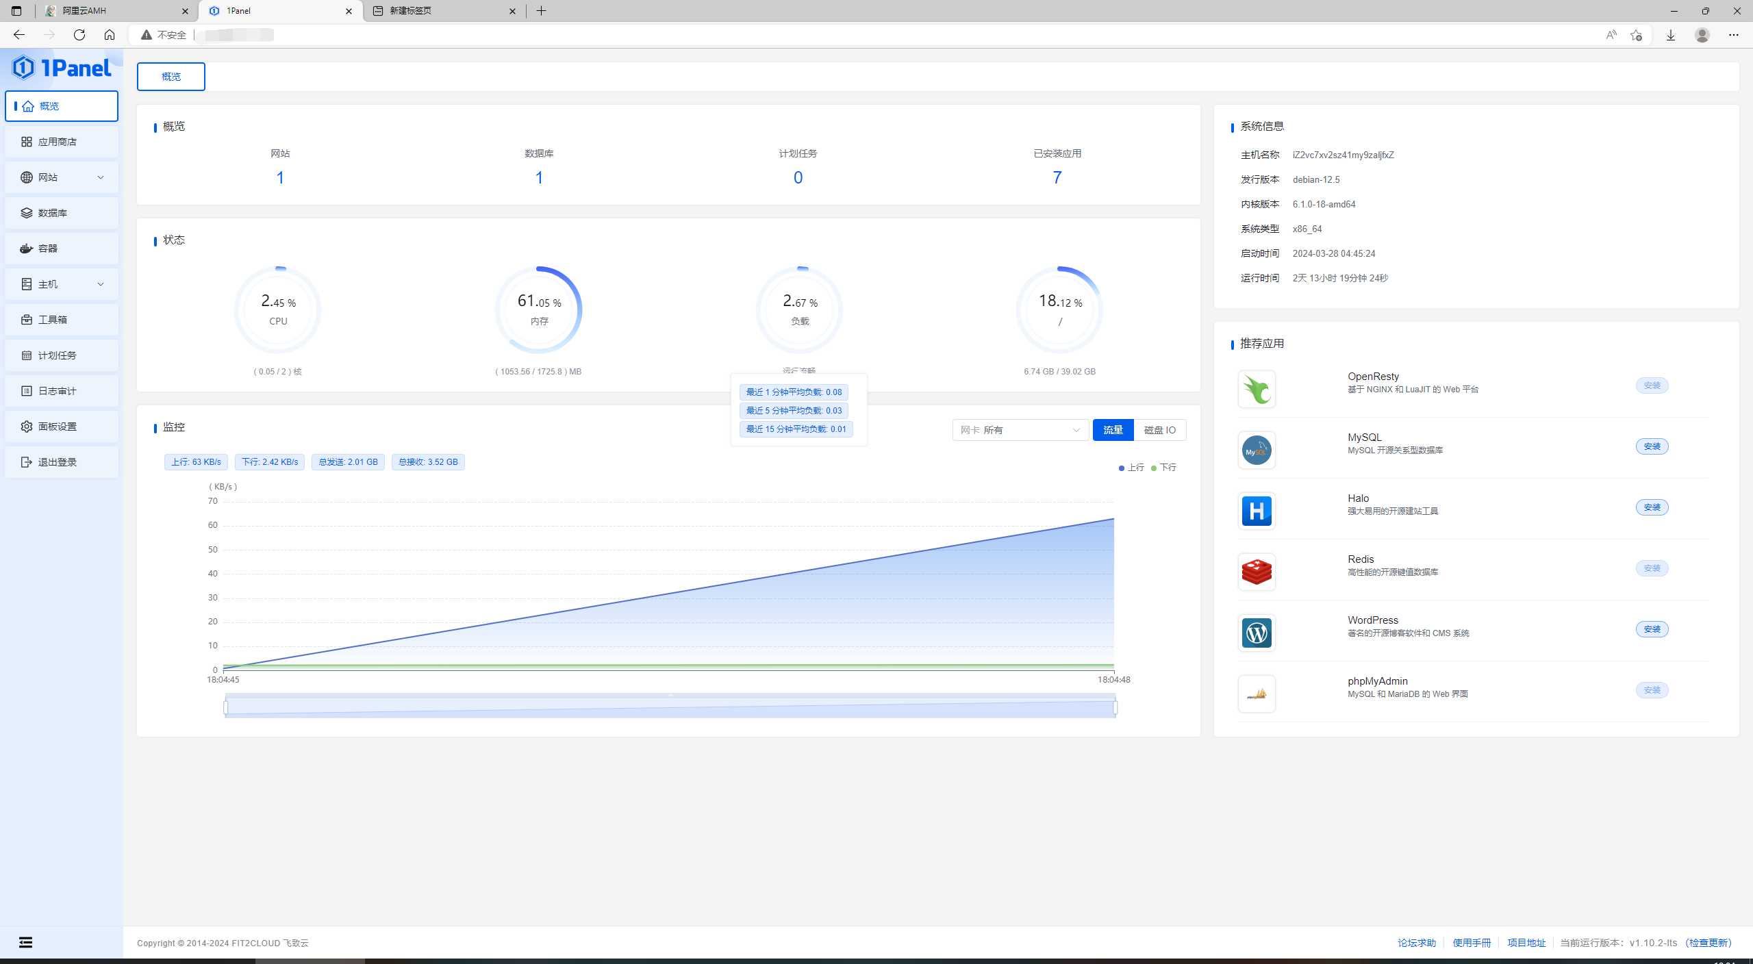Click the 计划任务 sidebar calendar icon
This screenshot has height=964, width=1753.
tap(27, 355)
